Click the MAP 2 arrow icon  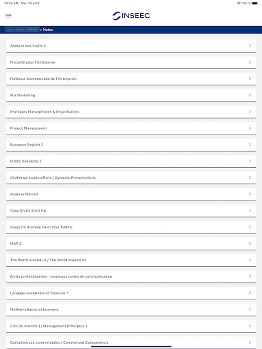(x=250, y=244)
